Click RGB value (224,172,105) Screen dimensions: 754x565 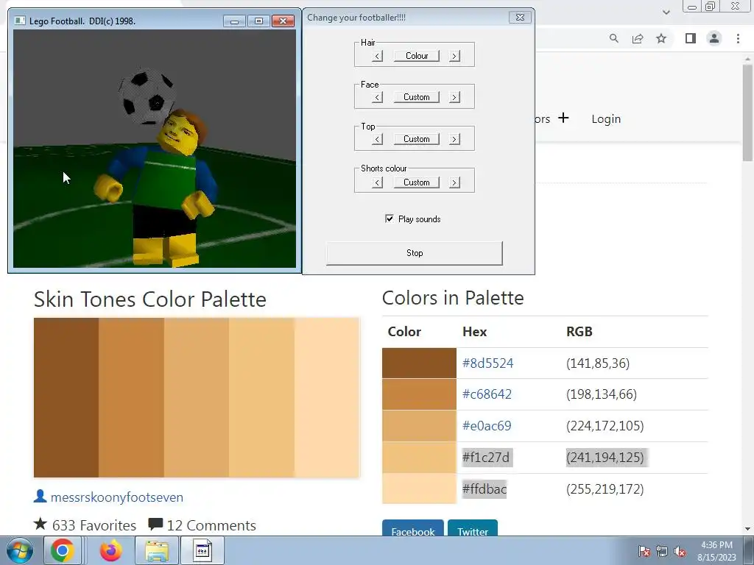(x=605, y=426)
